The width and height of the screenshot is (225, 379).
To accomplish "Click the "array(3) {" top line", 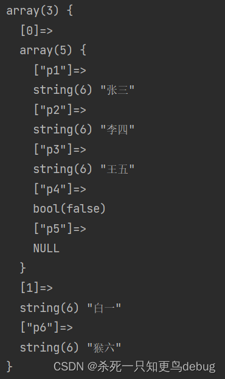I will (x=40, y=11).
